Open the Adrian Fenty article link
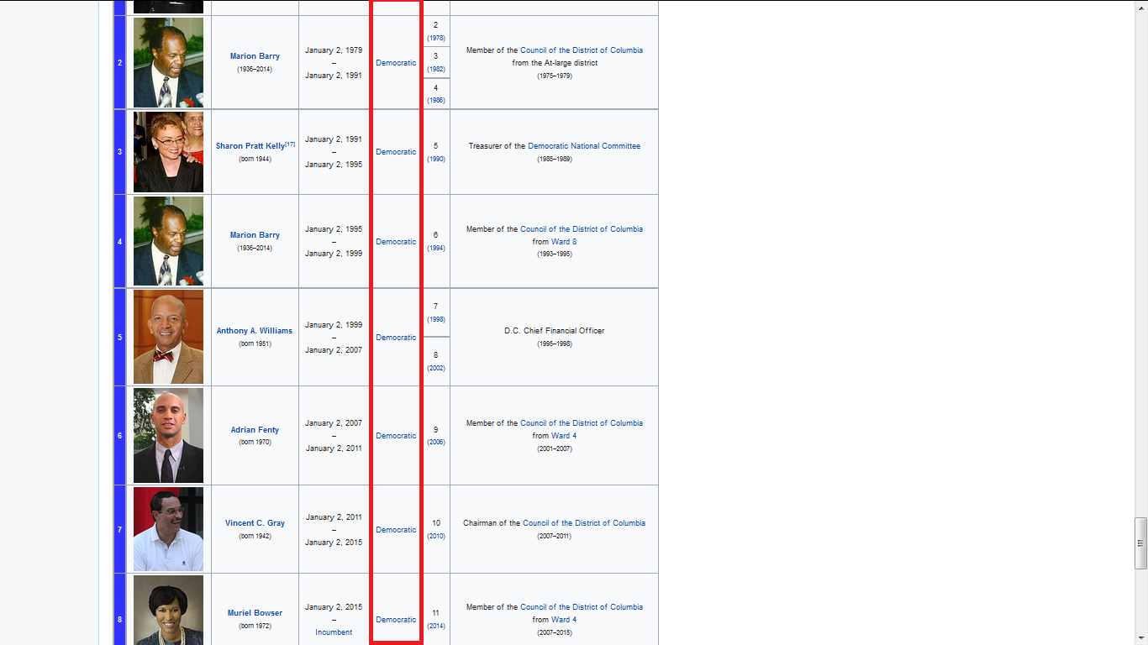 (x=255, y=430)
